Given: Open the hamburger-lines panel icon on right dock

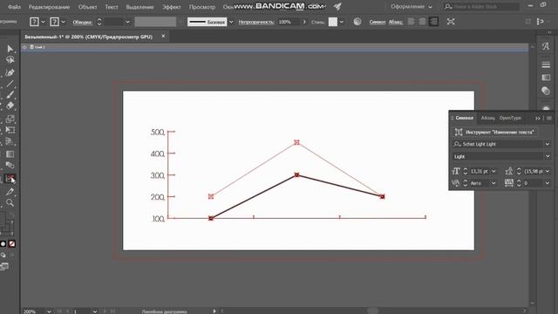Looking at the screenshot, I should tap(546, 65).
